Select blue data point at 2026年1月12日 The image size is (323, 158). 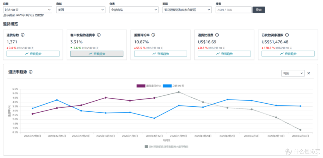[154, 118]
